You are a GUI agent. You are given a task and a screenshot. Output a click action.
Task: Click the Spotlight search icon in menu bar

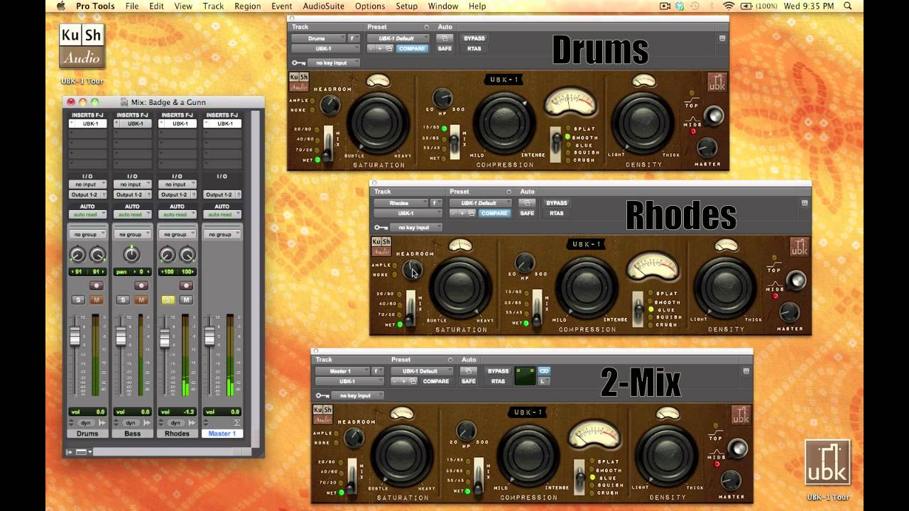coord(847,6)
